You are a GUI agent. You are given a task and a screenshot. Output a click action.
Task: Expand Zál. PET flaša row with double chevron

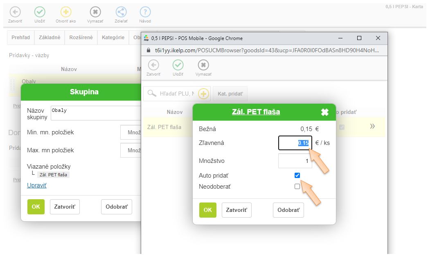click(x=372, y=127)
